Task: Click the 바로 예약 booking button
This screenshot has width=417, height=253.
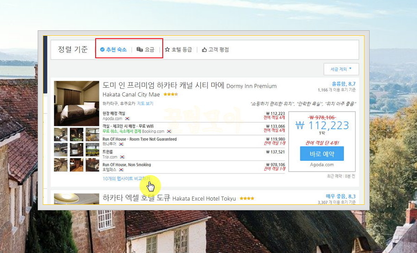Action: coord(322,154)
